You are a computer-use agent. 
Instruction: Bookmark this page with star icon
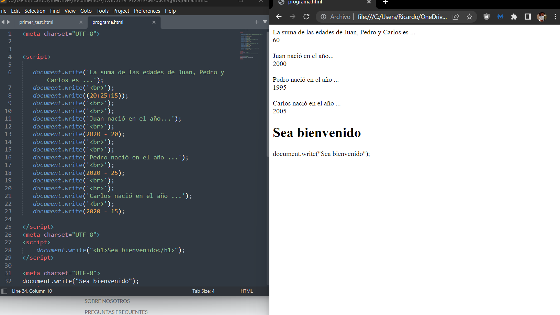pyautogui.click(x=469, y=16)
